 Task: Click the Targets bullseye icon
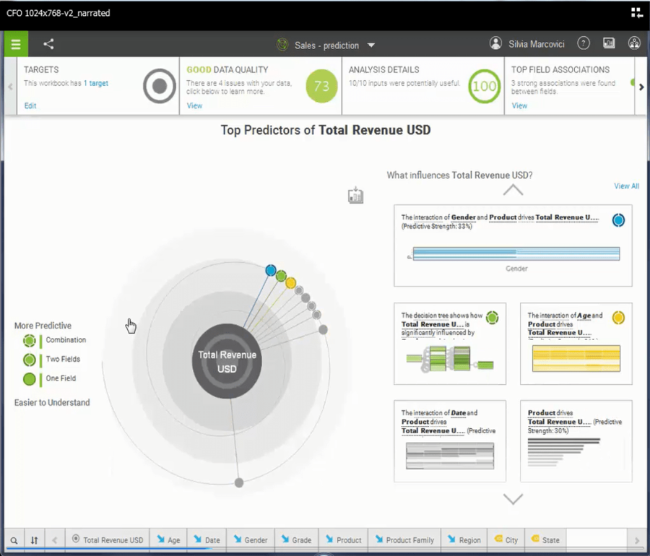tap(160, 87)
